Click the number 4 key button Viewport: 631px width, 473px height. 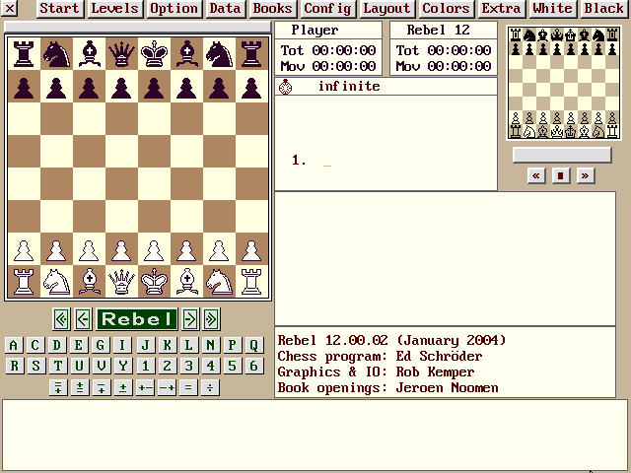pyautogui.click(x=210, y=366)
